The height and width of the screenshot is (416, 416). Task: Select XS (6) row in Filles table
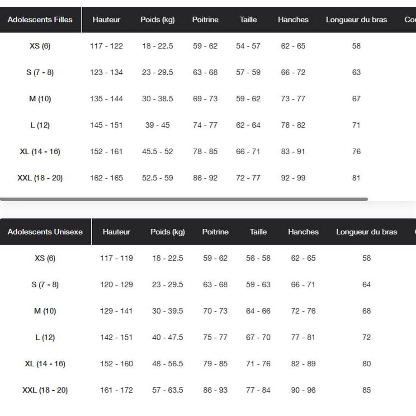tap(208, 46)
